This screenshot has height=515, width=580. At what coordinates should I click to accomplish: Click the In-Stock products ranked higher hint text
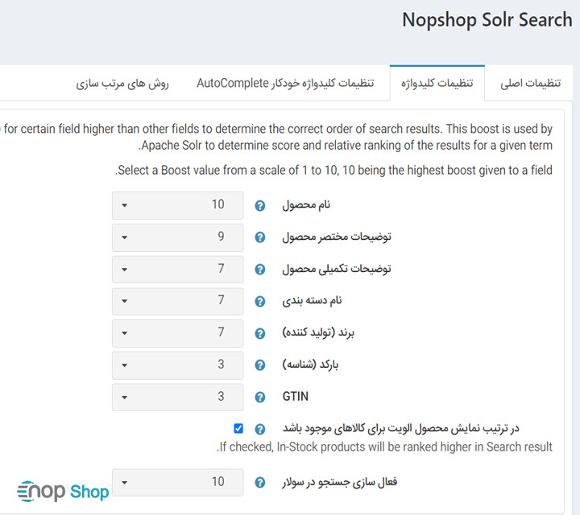[384, 447]
